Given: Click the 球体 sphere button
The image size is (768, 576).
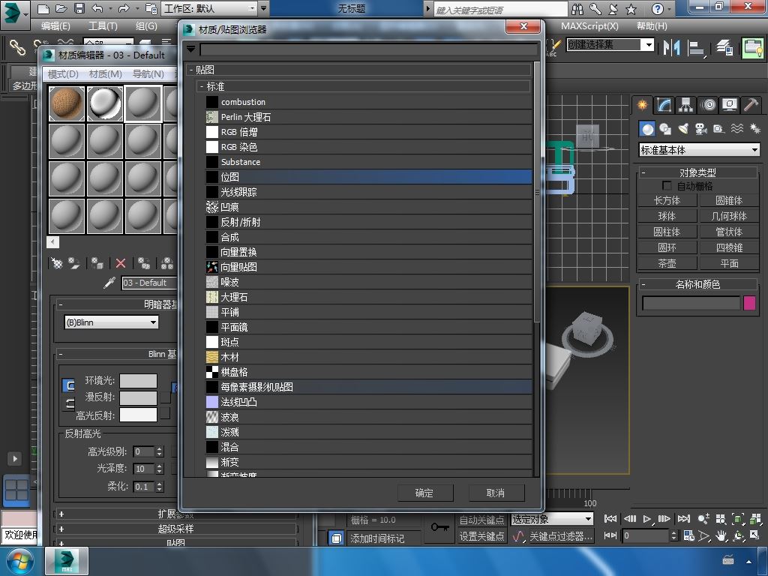Looking at the screenshot, I should click(x=667, y=216).
